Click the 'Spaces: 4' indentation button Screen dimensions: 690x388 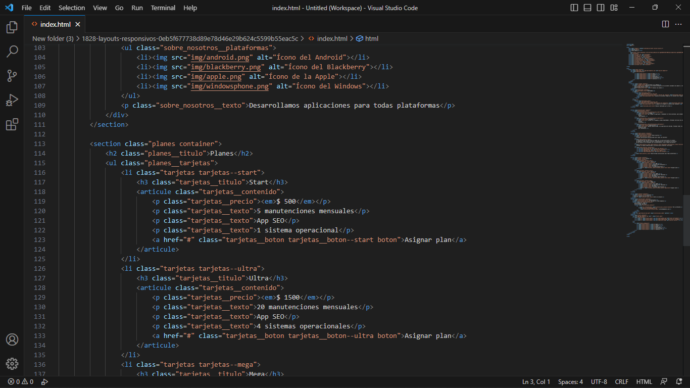pyautogui.click(x=570, y=382)
